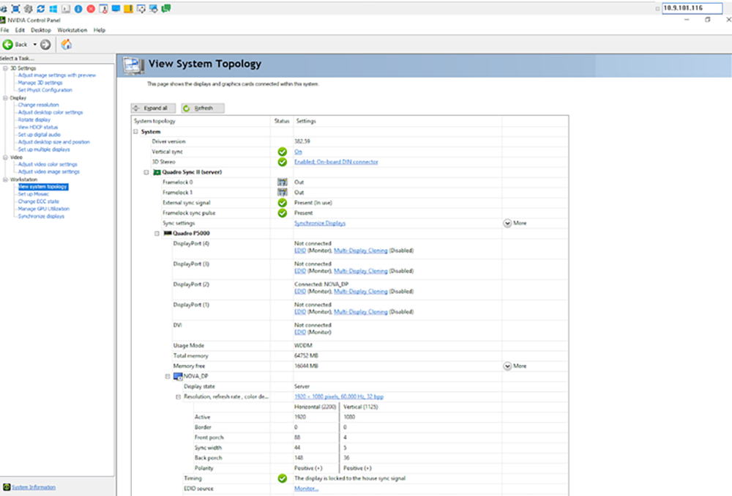Go to the Home page house icon

pos(67,45)
